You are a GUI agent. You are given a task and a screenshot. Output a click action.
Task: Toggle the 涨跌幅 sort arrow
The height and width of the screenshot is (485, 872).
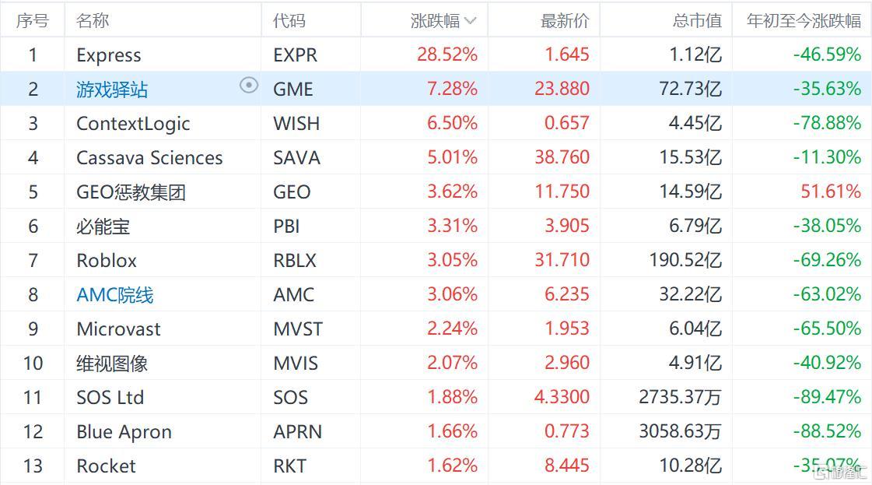tap(471, 21)
